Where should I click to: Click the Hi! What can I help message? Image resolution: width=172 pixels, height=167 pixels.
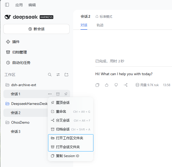pyautogui.click(x=124, y=74)
